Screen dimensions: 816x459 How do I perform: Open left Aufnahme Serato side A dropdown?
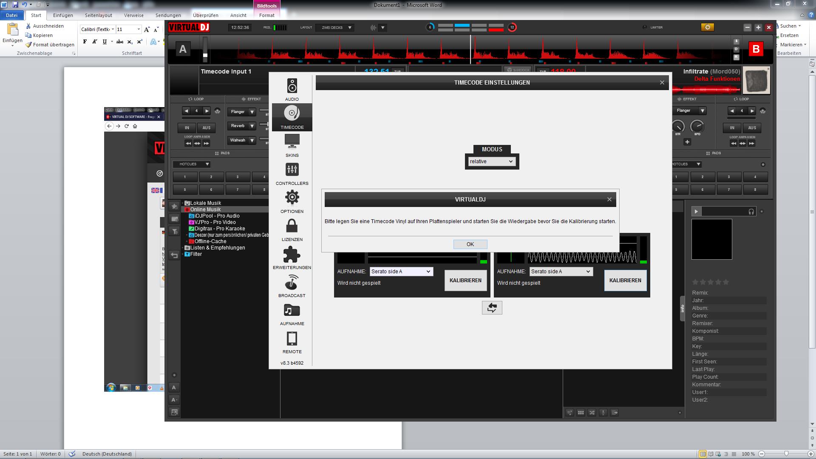click(401, 272)
